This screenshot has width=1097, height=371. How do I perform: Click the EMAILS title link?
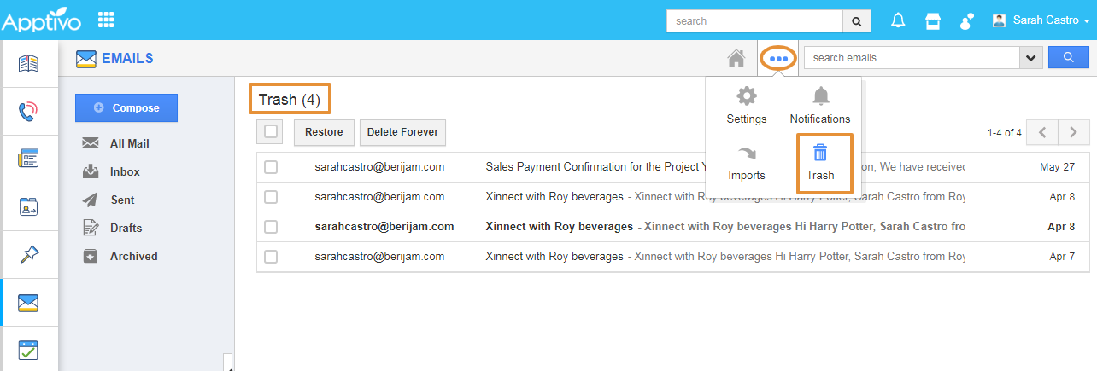tap(127, 59)
